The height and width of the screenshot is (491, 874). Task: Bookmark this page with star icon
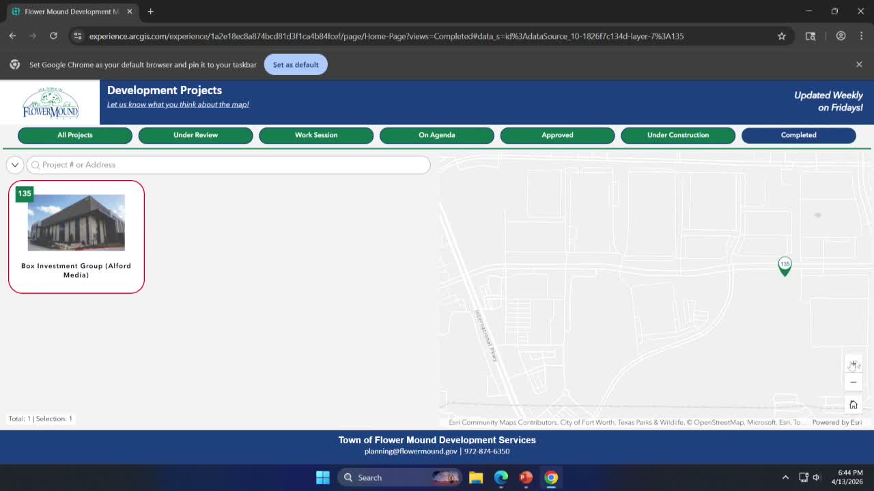[782, 36]
